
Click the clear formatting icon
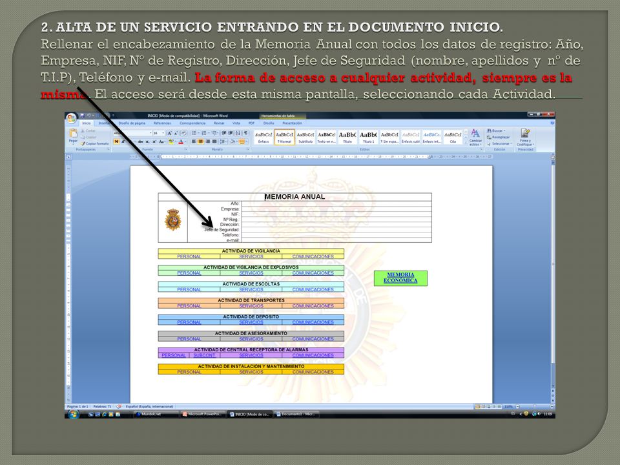coord(183,133)
